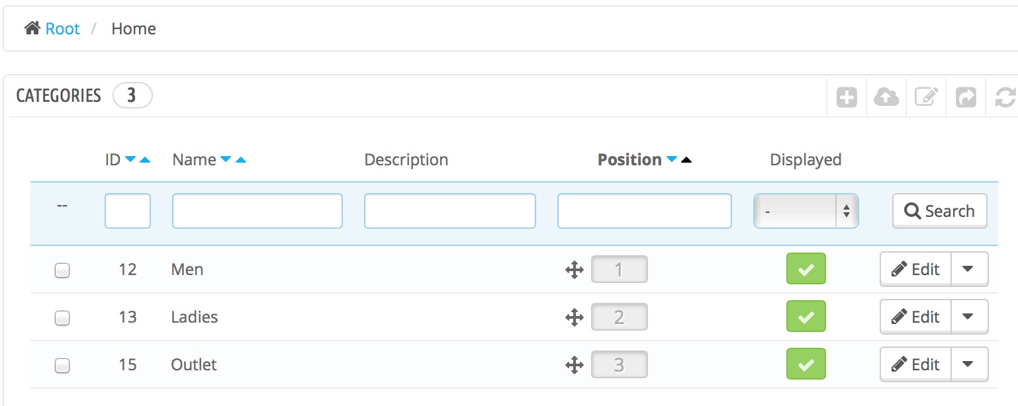Click the Name filter input field
Viewport: 1018px width, 406px height.
257,212
